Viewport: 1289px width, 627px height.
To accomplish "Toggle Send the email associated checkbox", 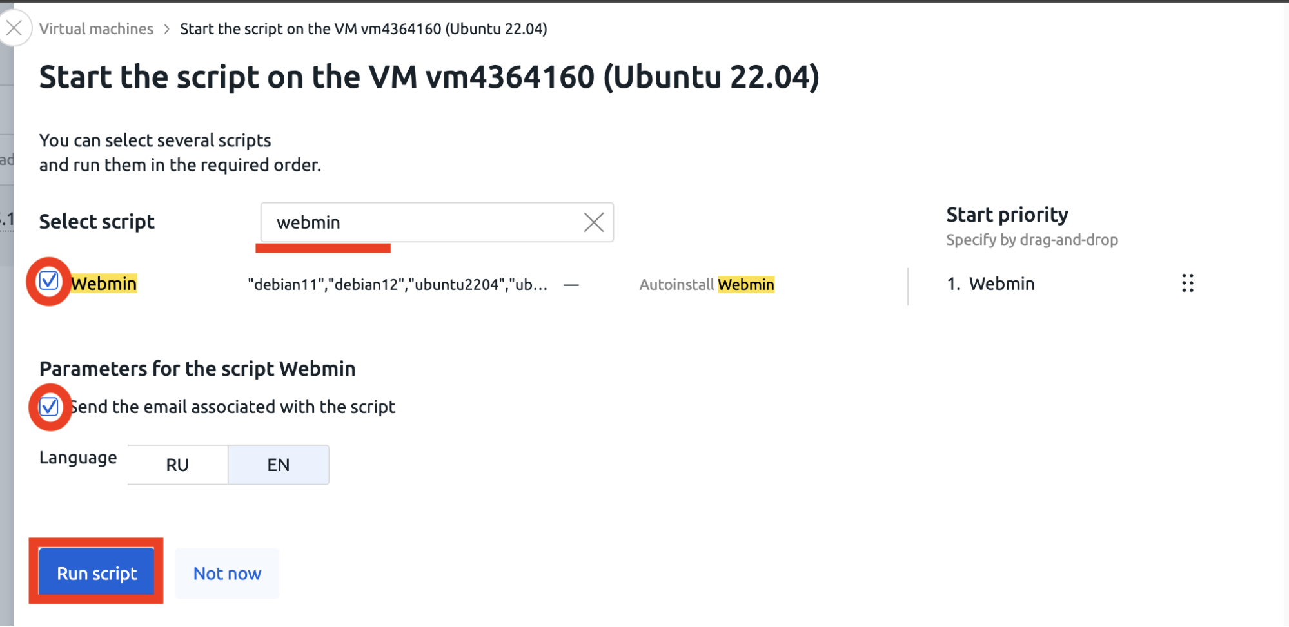I will [x=49, y=407].
